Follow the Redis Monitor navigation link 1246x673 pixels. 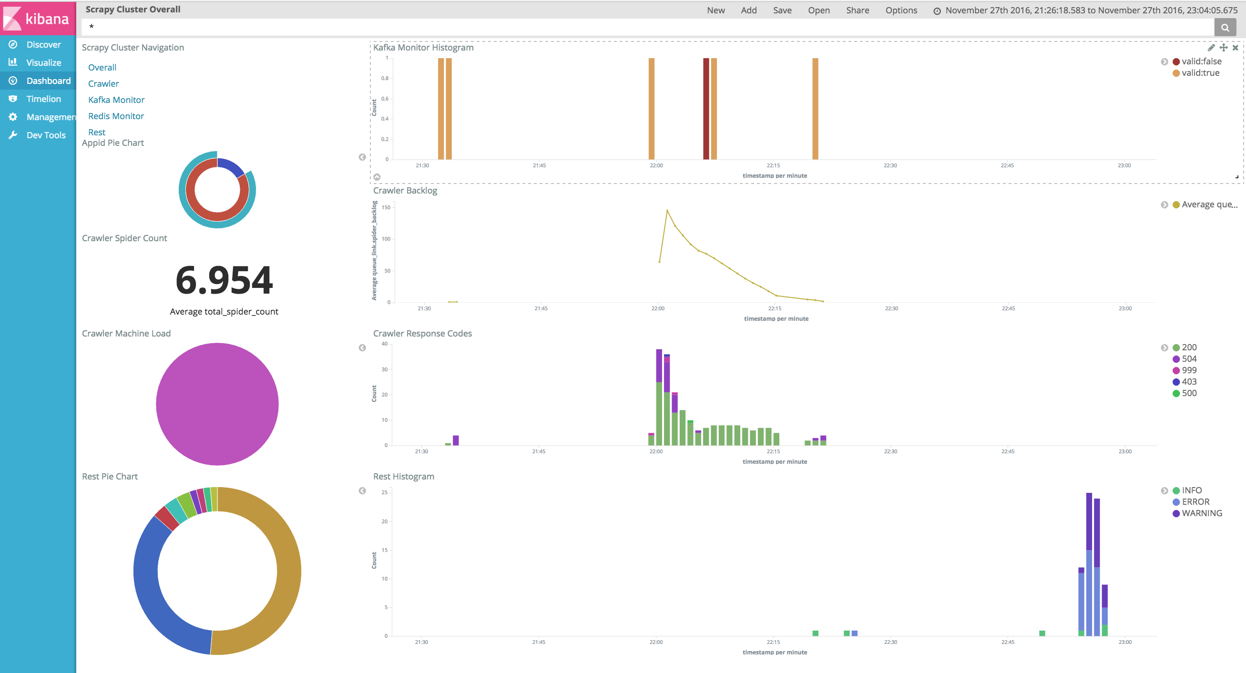click(116, 116)
